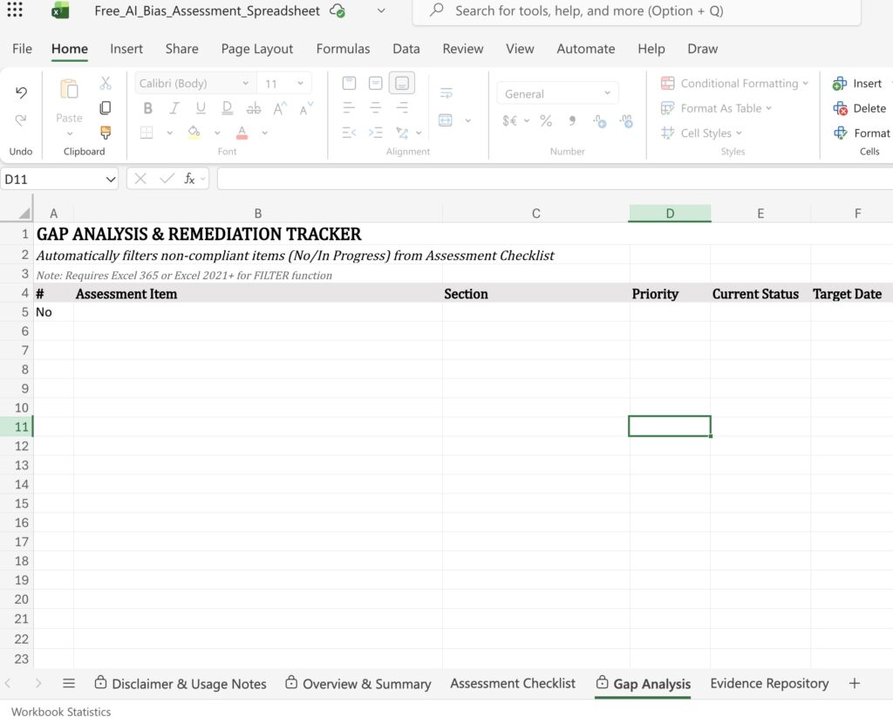
Task: Click the Name Box showing D11
Action: click(54, 179)
